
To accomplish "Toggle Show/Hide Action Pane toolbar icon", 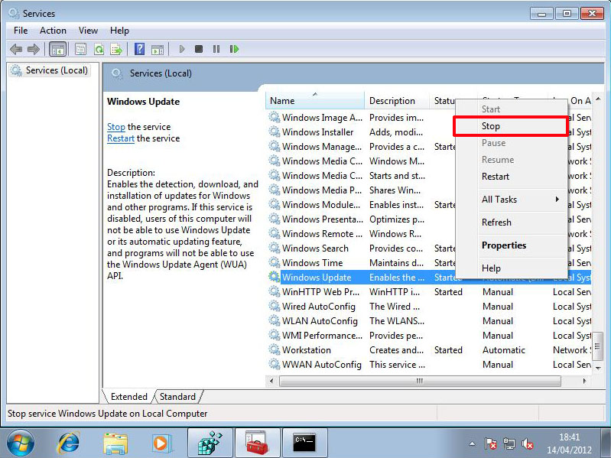I will [x=158, y=50].
